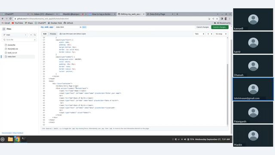Add a new file with plus icon
The height and width of the screenshot is (155, 275).
point(31,35)
